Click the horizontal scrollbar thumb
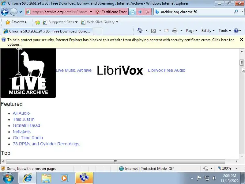Screen dimensions: 245x184 pos(115,161)
